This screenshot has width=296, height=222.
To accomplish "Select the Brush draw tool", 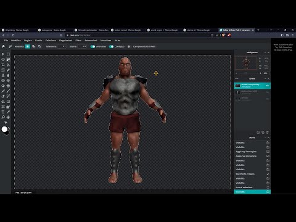I will click(8, 91).
